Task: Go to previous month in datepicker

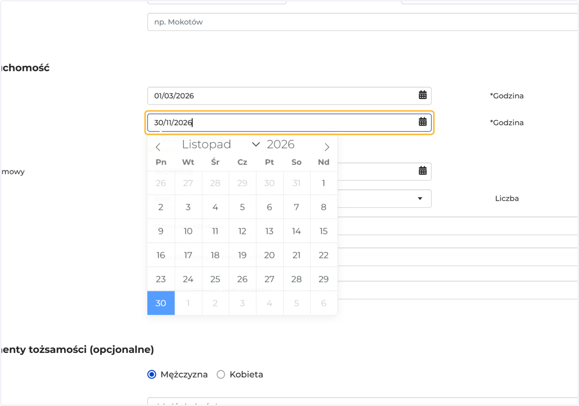Action: (x=158, y=147)
